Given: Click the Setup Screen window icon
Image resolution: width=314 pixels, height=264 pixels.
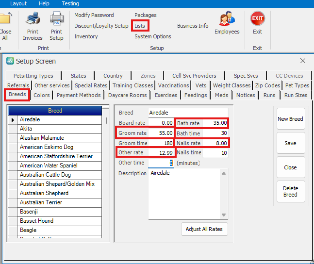Looking at the screenshot, I should (10, 61).
